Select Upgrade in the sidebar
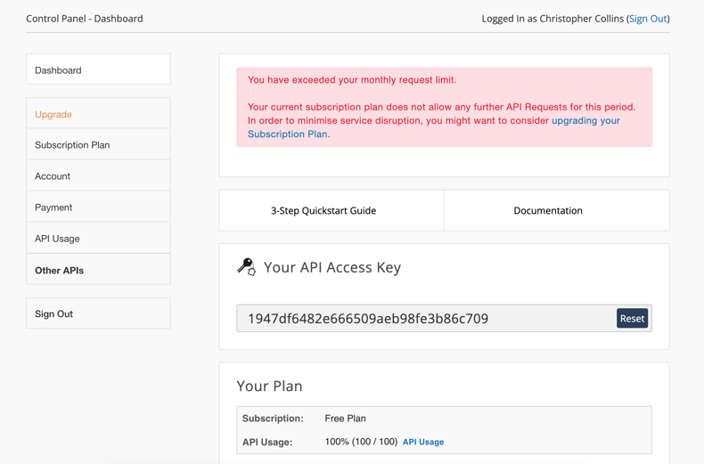The image size is (704, 464). [x=98, y=114]
